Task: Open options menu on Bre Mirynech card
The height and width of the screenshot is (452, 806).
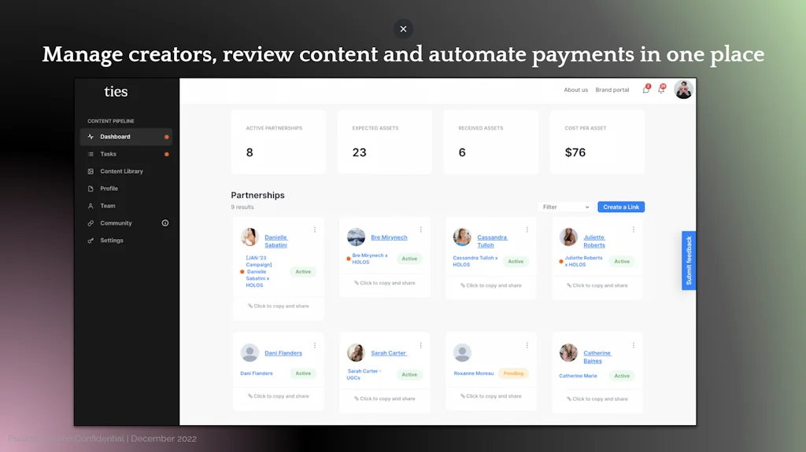Action: coord(421,230)
